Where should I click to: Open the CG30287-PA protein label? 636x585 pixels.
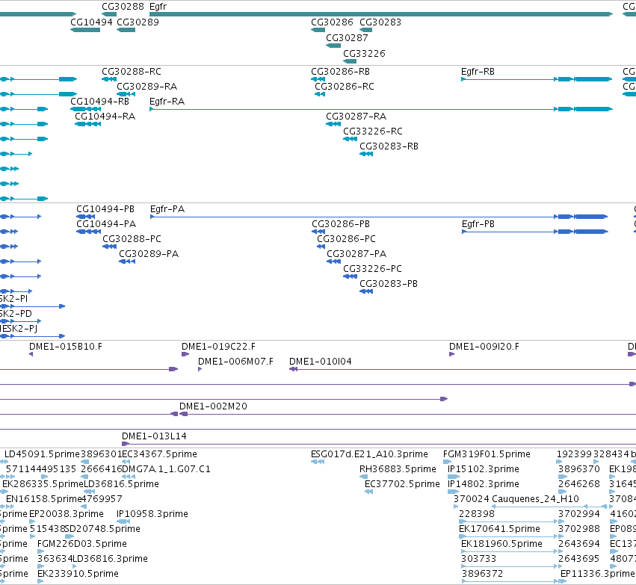[356, 255]
